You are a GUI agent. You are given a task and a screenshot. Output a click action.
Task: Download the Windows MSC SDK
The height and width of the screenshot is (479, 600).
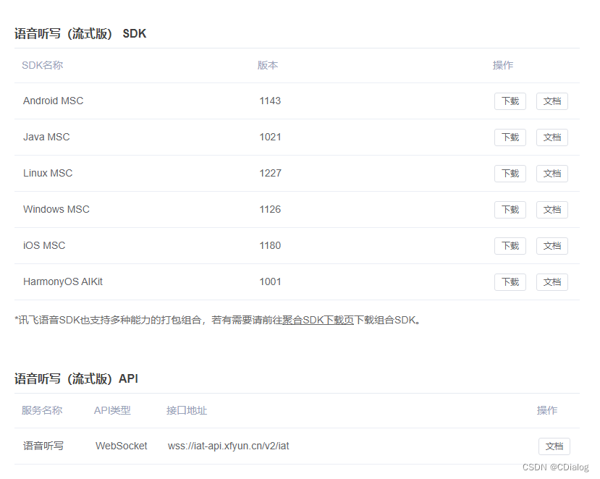(x=510, y=210)
